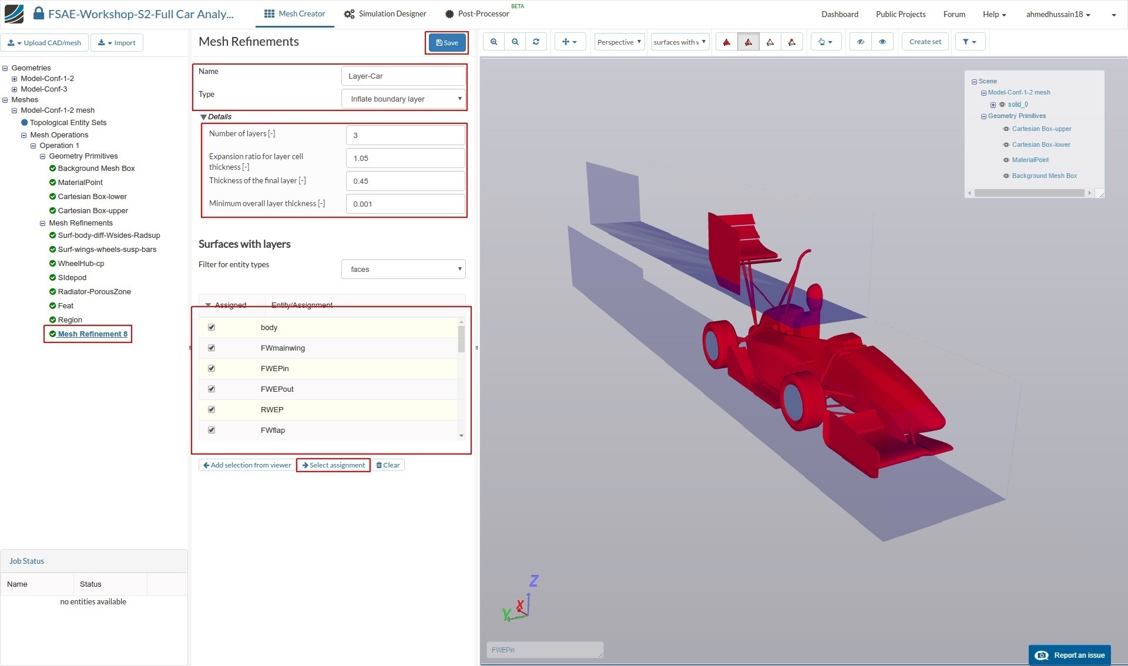Select the volume picking tetrahedron icon

726,42
